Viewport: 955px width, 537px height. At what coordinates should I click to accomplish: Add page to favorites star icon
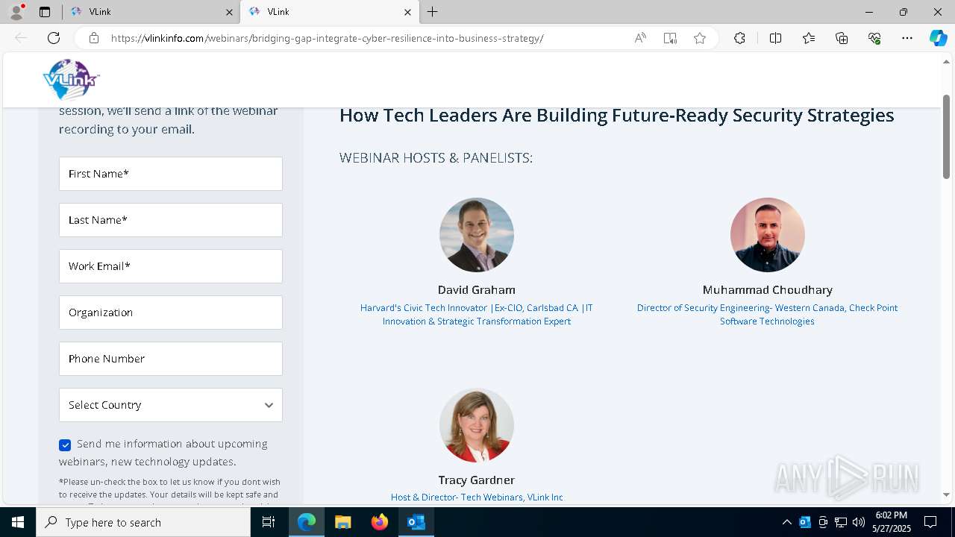coord(700,38)
